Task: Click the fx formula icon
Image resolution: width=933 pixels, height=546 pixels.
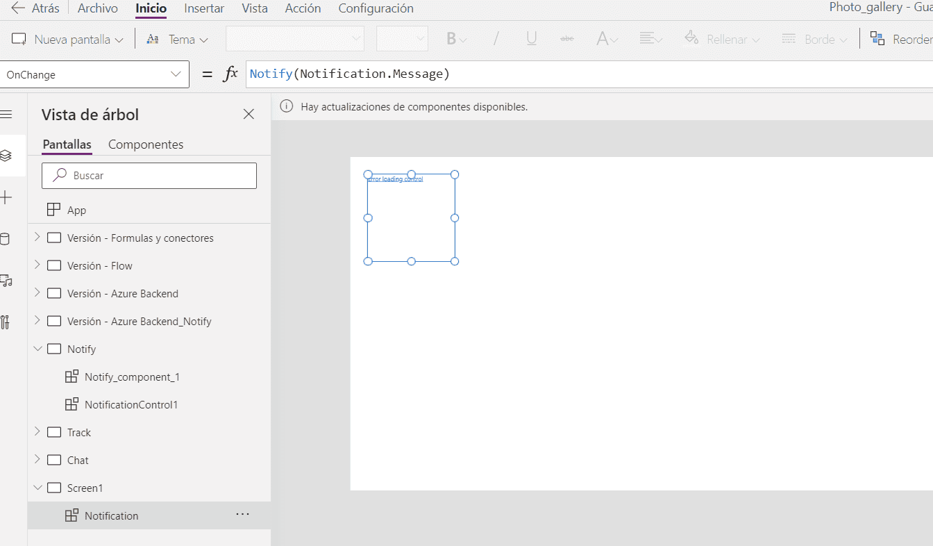Action: pos(230,74)
